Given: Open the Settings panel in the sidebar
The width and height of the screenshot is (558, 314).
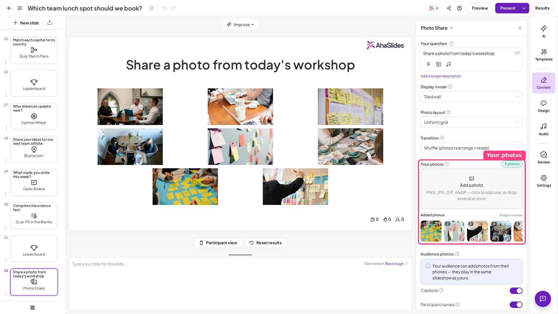Looking at the screenshot, I should pyautogui.click(x=543, y=181).
